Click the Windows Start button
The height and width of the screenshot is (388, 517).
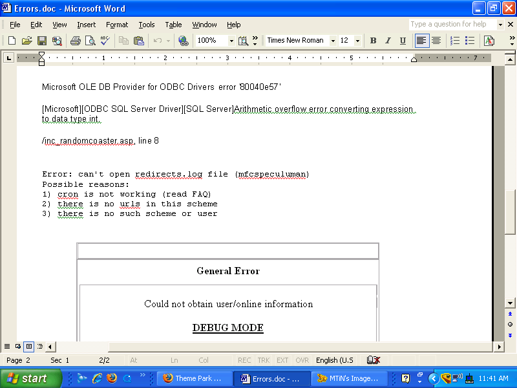[31, 378]
